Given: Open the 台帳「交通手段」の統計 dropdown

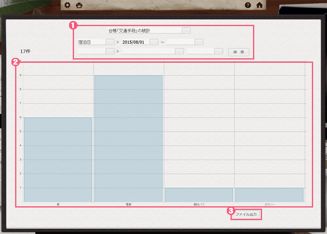Looking at the screenshot, I should [186, 31].
